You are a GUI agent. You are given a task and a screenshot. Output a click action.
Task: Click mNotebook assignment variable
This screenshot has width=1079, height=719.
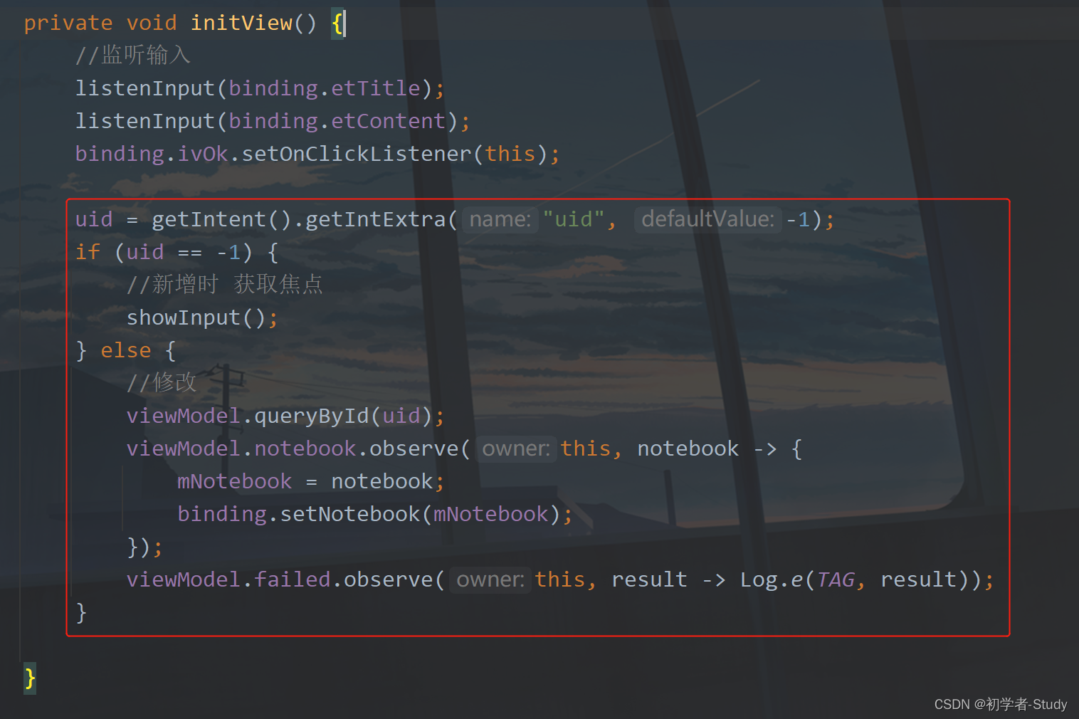[x=235, y=481]
